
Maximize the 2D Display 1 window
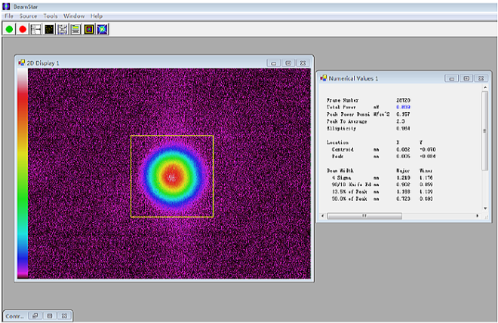(x=288, y=62)
